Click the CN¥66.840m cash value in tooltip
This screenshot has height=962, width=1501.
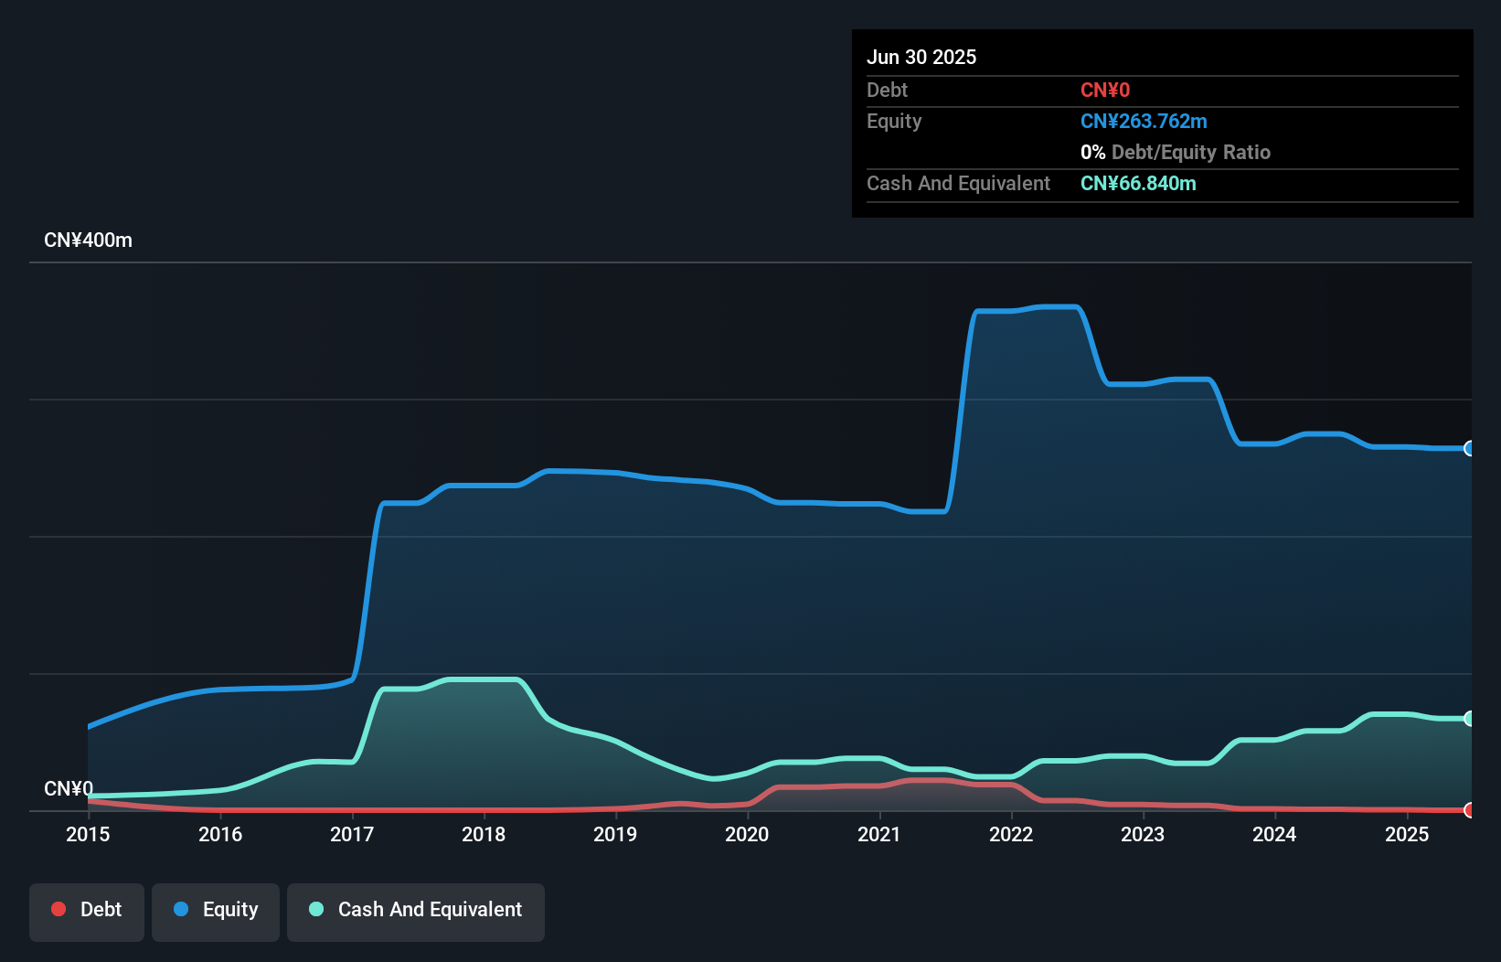(1138, 183)
